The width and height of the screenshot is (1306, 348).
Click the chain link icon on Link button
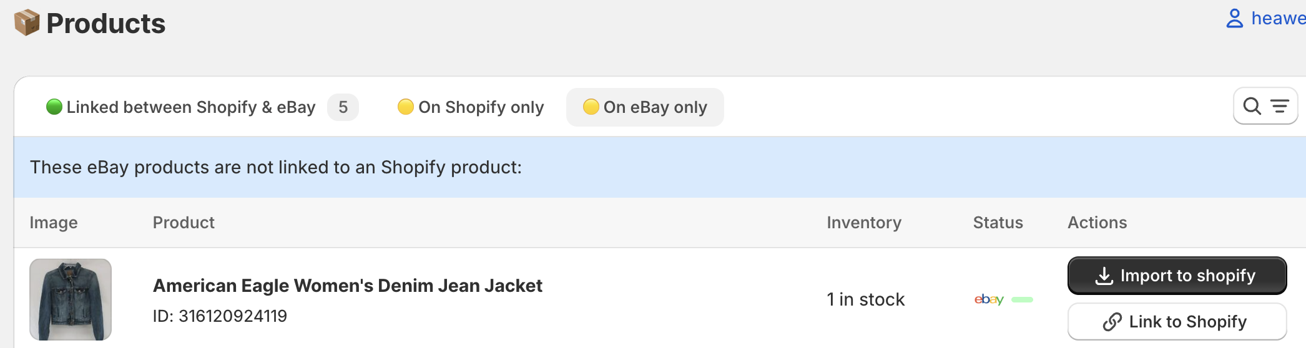click(1112, 322)
